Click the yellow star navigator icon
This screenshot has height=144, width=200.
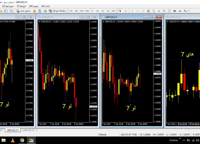(x=1, y=11)
